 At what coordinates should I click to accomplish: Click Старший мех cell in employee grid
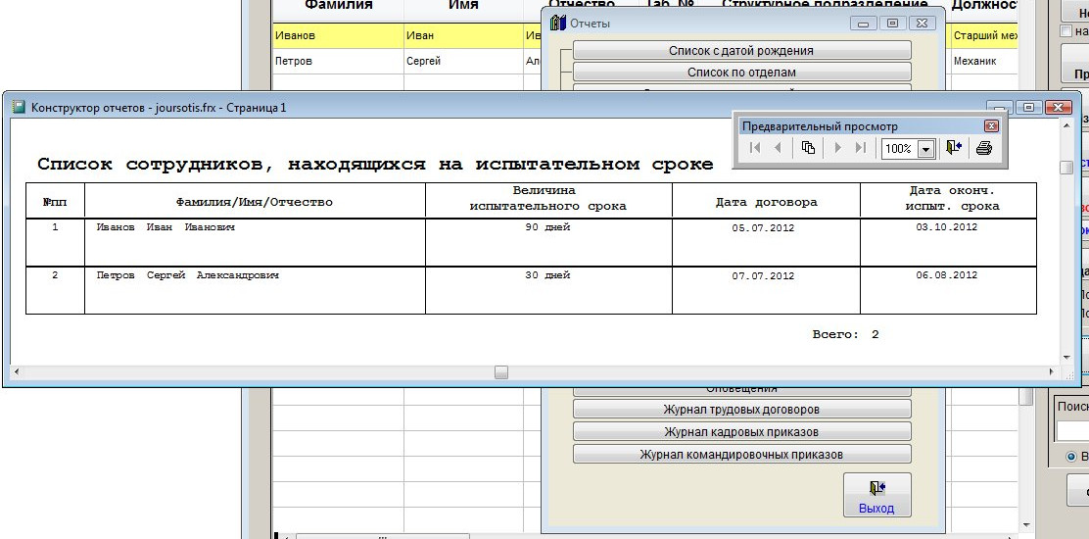click(984, 35)
